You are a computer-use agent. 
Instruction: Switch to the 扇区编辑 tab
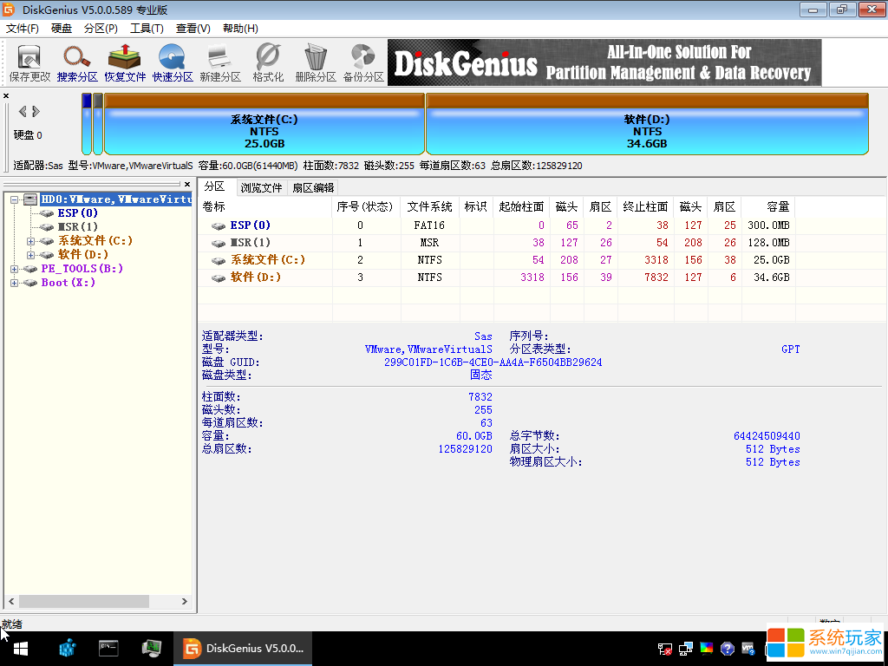tap(313, 187)
